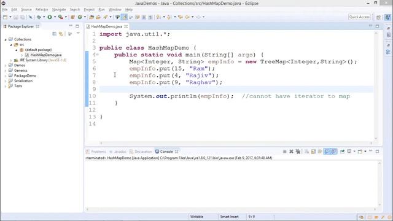
Task: Open the File menu
Action: coord(5,10)
